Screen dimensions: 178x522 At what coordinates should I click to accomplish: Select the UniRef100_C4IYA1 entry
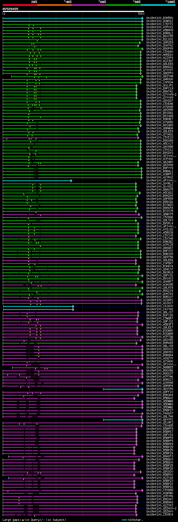160,309
